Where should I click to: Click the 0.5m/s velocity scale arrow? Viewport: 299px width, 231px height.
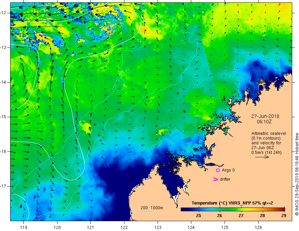(x=262, y=157)
